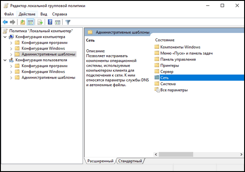Click the folder icon beside Сервер
Screen dimensions: 245x172
(x=157, y=71)
